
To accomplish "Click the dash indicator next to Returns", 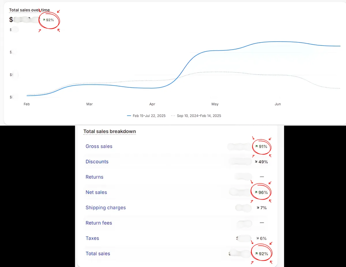I will pyautogui.click(x=262, y=177).
